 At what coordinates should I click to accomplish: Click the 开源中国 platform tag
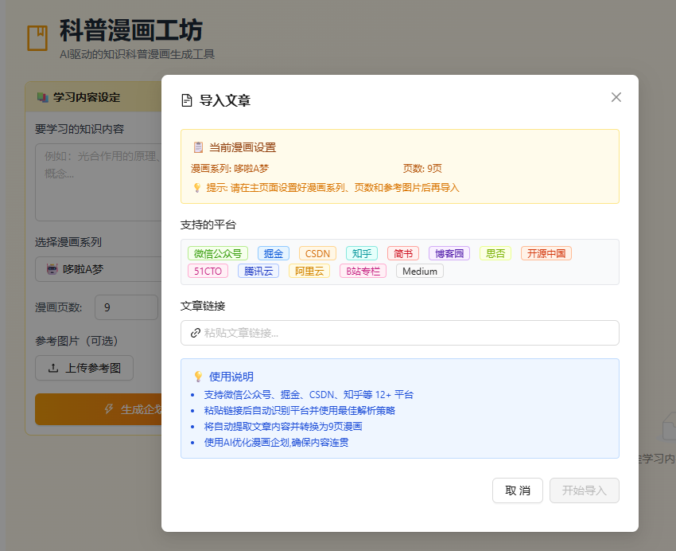click(546, 253)
